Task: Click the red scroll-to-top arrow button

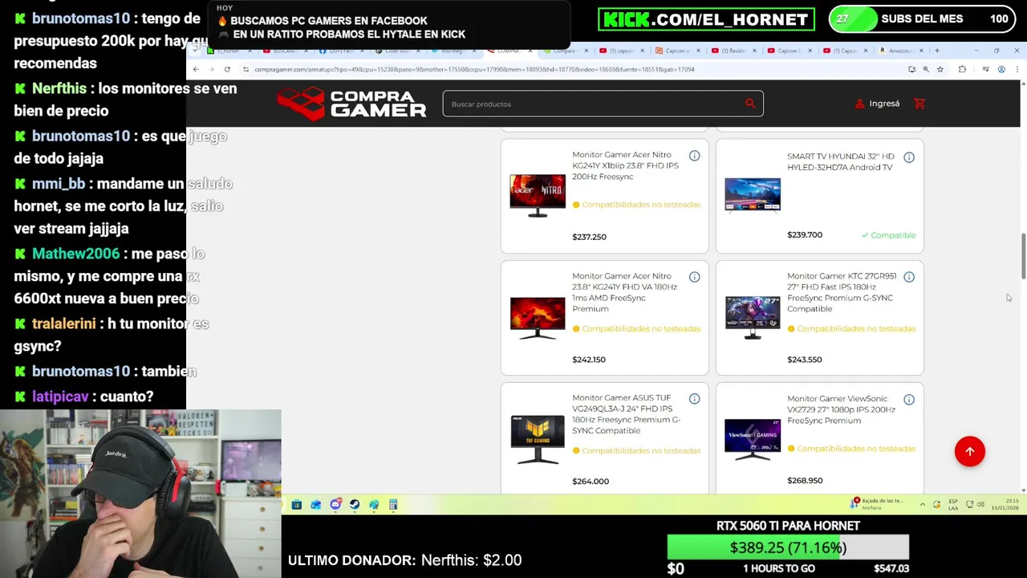Action: tap(969, 451)
